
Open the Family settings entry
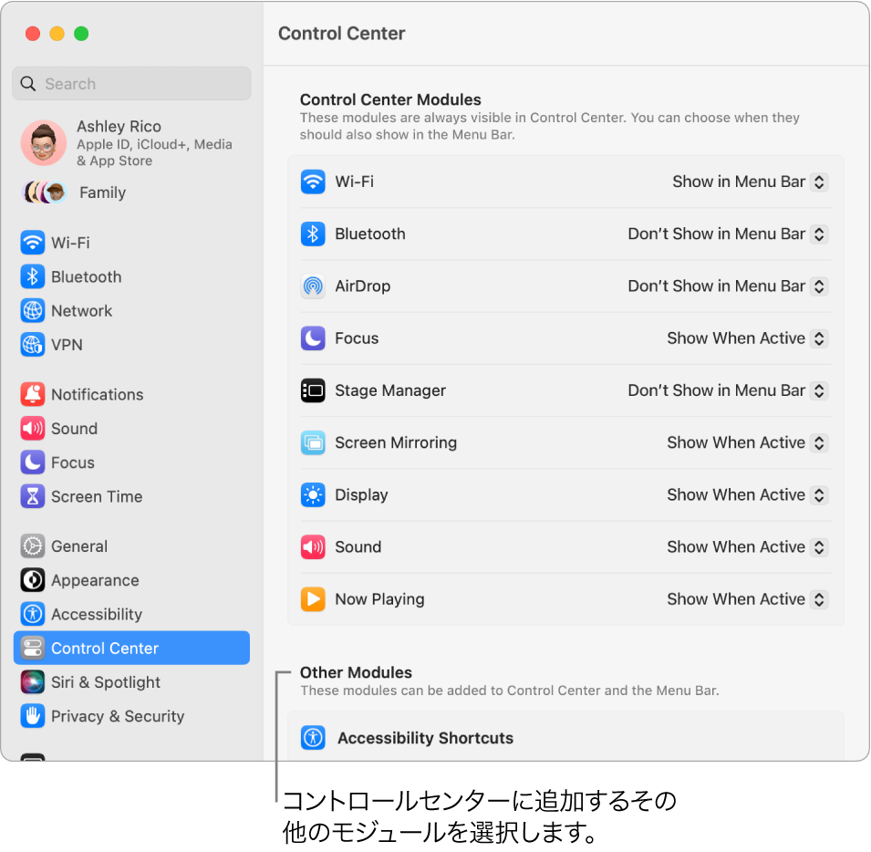click(x=102, y=192)
